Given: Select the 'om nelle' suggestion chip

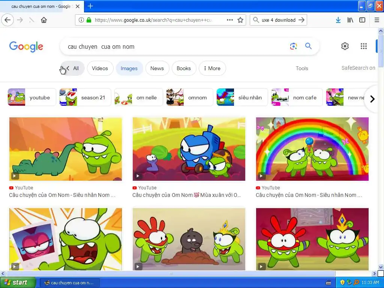Looking at the screenshot, I should tap(139, 97).
